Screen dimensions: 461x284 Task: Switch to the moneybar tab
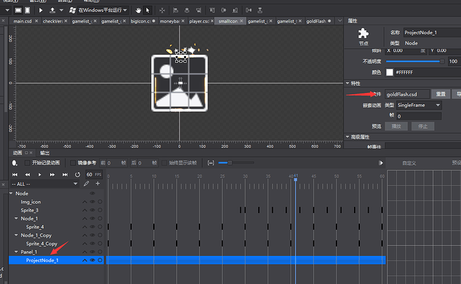[170, 21]
